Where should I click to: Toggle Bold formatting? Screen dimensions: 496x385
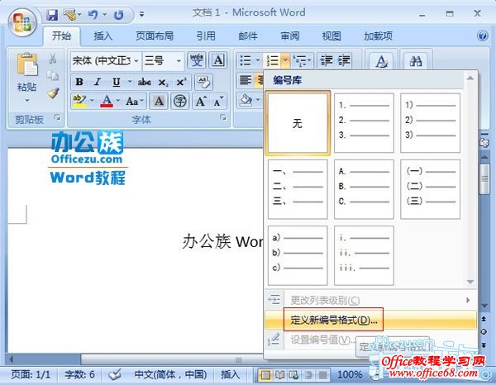coord(79,82)
